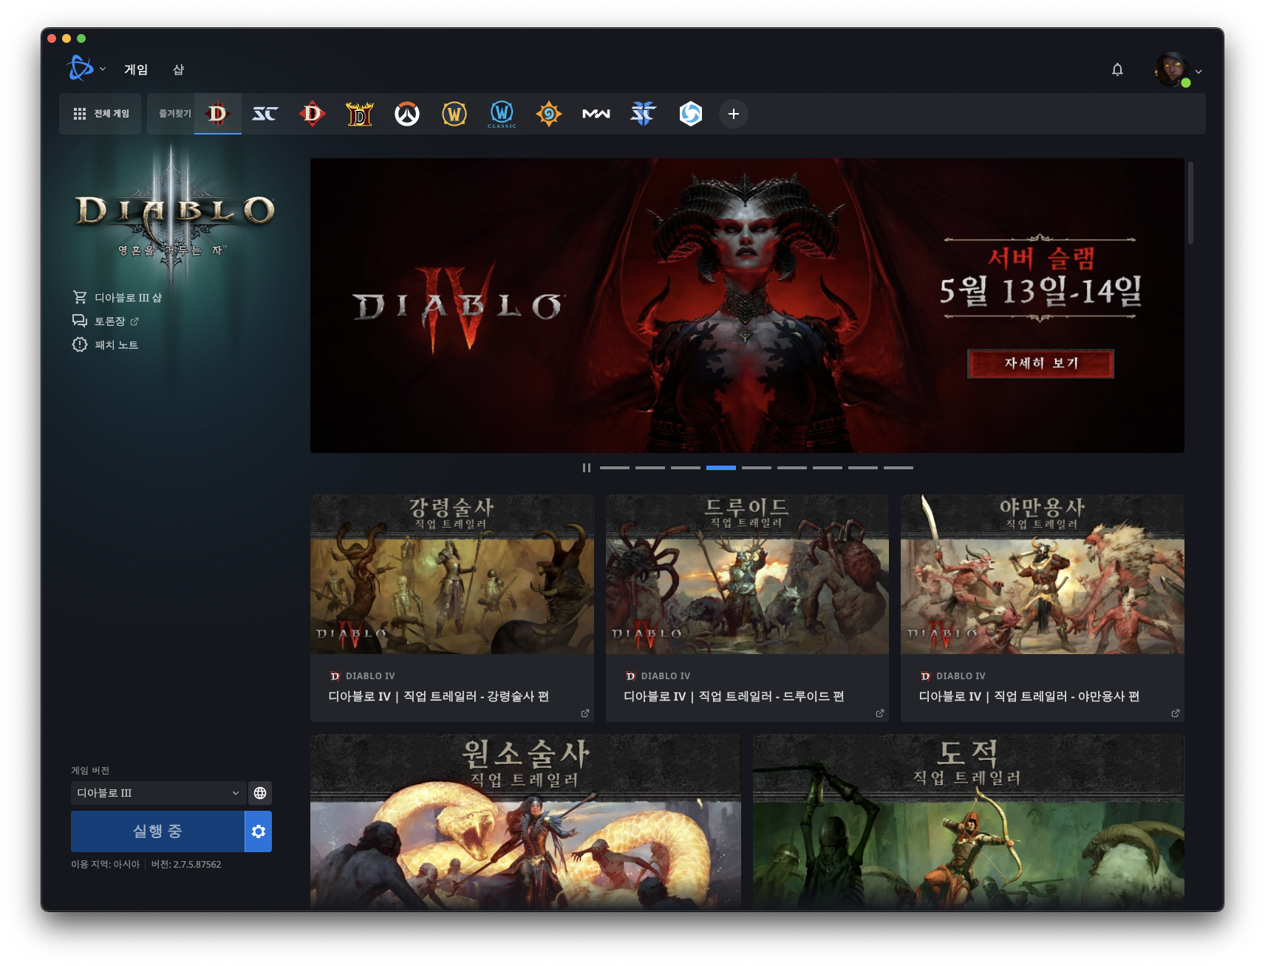The height and width of the screenshot is (966, 1265).
Task: Jump to the last carousel slide
Action: pos(899,468)
